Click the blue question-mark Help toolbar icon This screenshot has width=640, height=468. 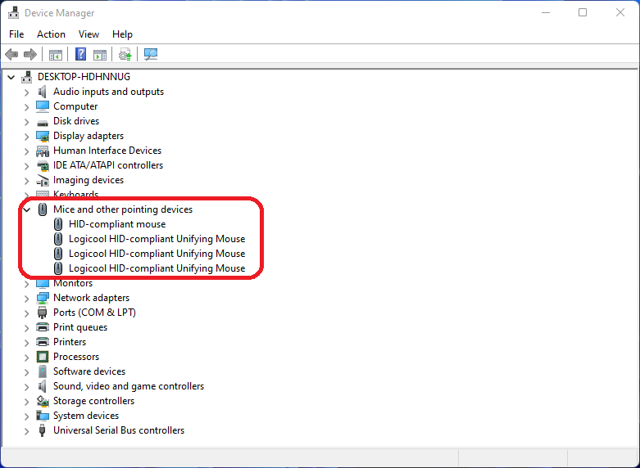(x=81, y=54)
